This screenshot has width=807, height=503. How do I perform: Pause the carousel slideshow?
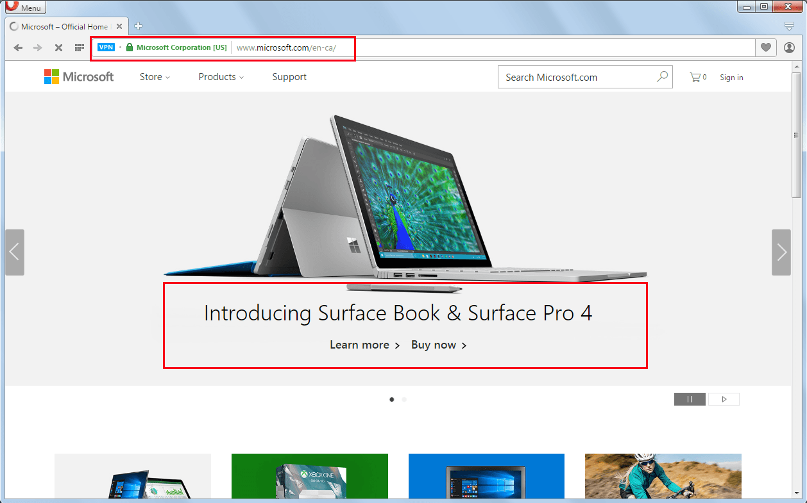click(x=690, y=399)
